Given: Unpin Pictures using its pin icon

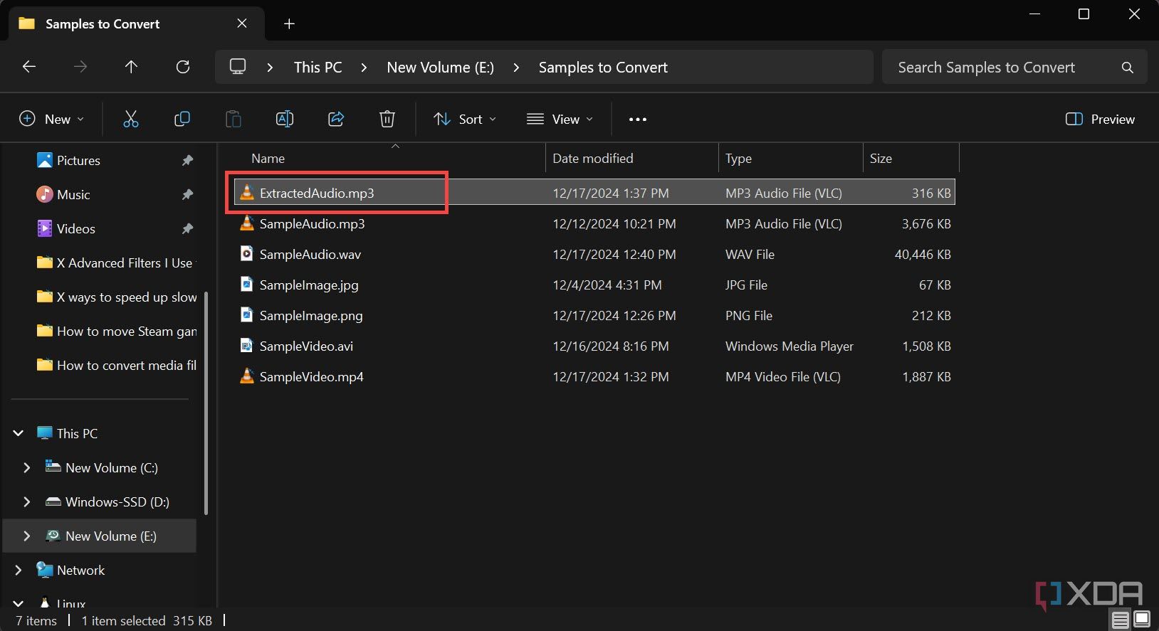Looking at the screenshot, I should [x=187, y=161].
